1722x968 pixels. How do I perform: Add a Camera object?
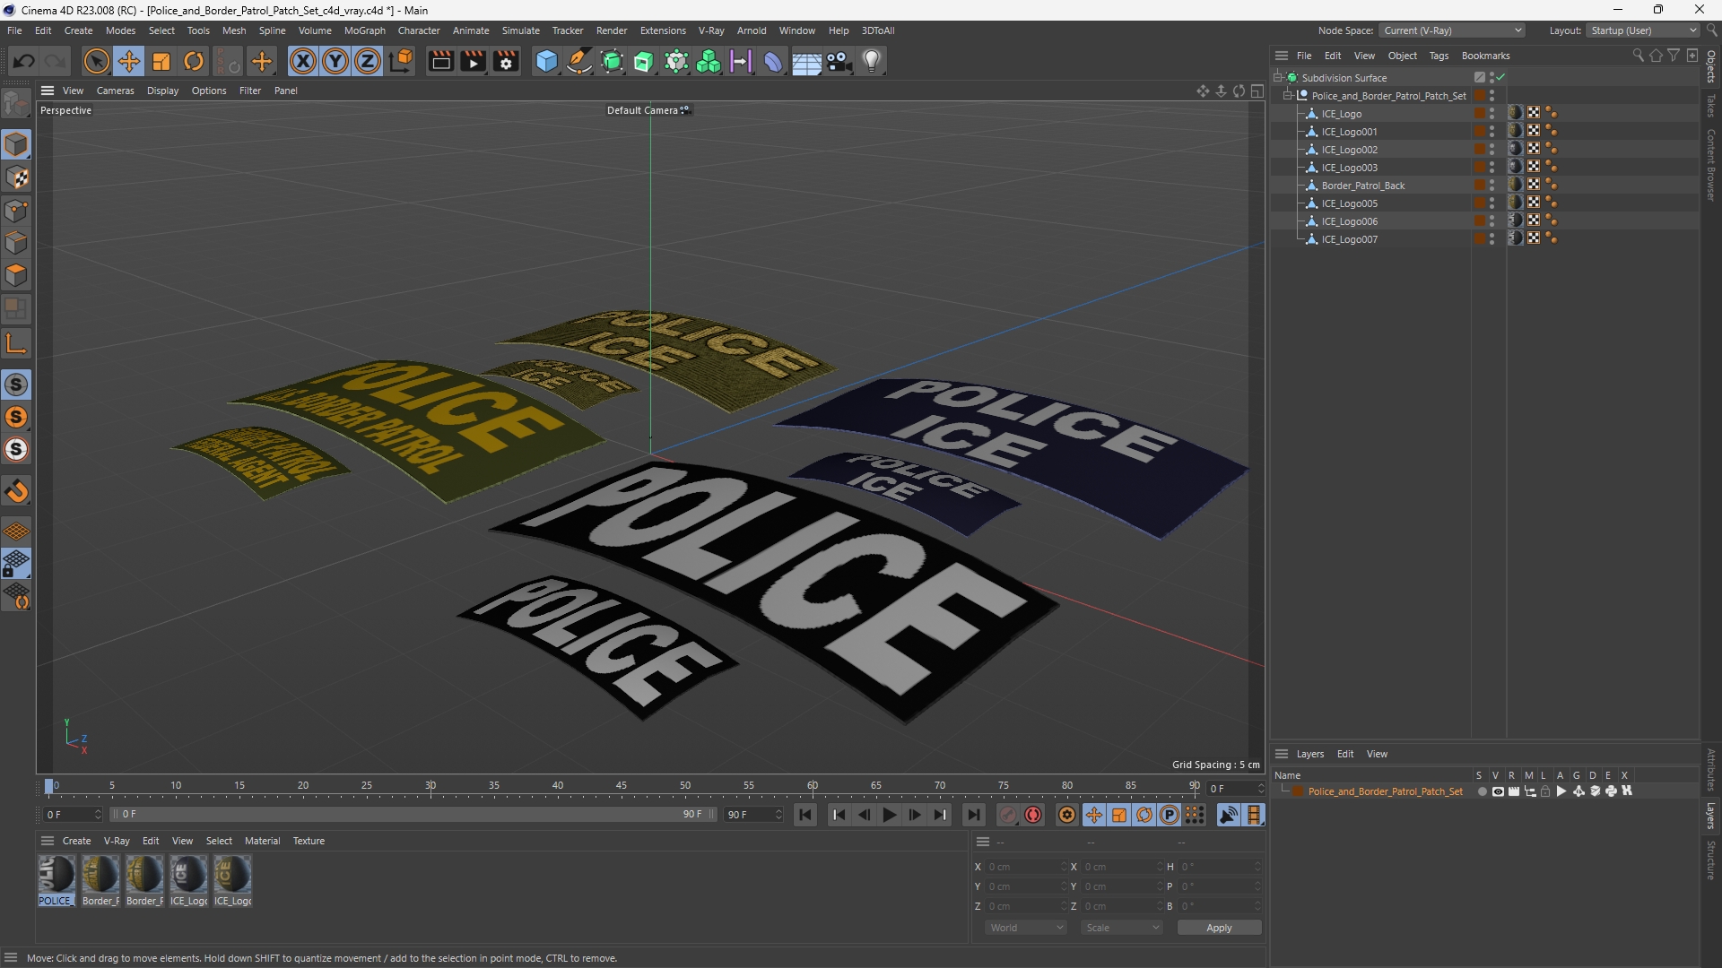click(x=839, y=61)
